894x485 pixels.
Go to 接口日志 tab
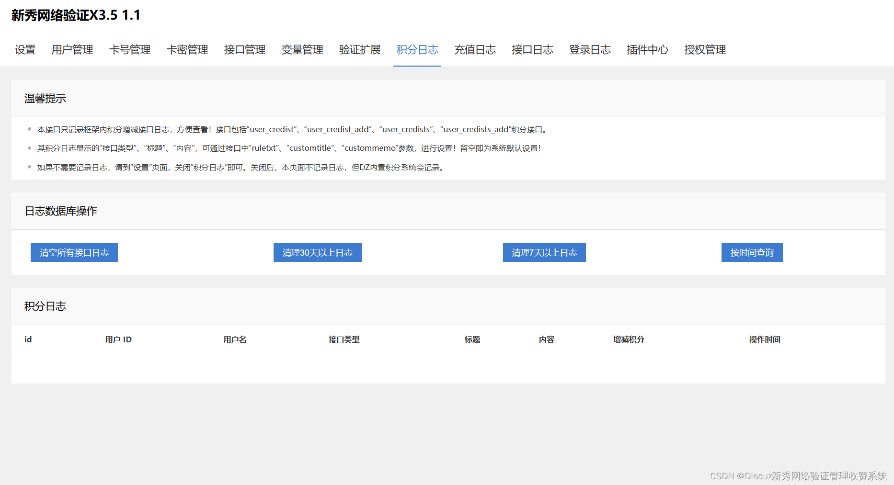[532, 50]
